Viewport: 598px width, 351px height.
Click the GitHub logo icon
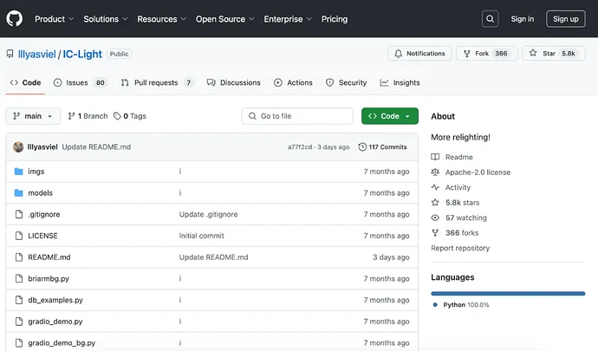(15, 18)
